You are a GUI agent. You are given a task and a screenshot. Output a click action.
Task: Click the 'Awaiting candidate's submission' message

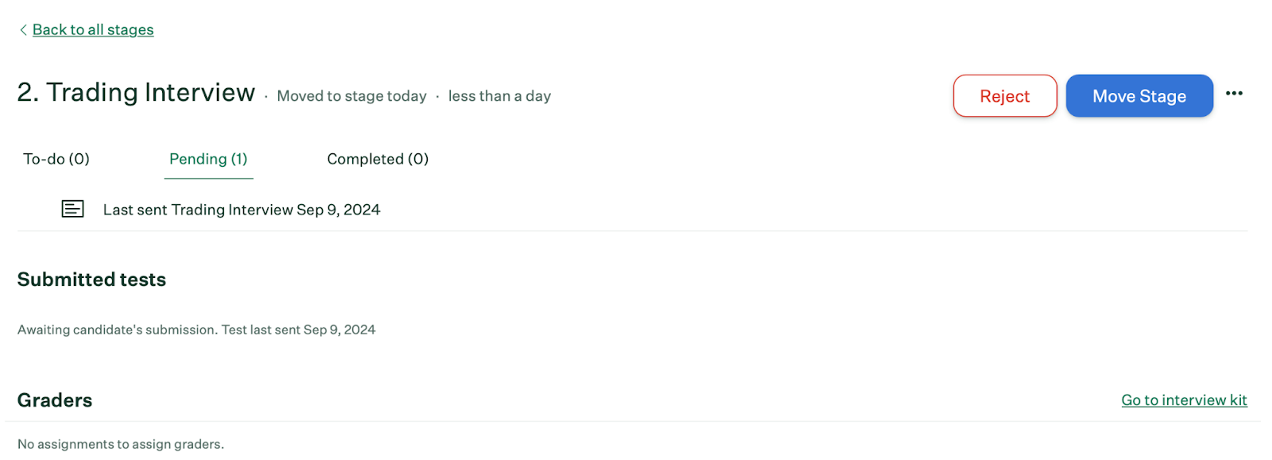pos(117,330)
